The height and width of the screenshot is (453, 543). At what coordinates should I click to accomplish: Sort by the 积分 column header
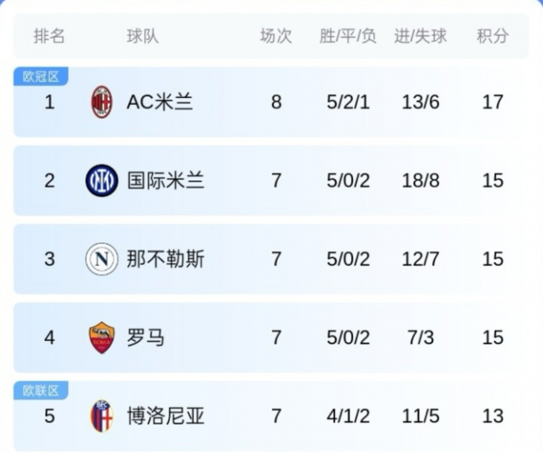coord(492,36)
